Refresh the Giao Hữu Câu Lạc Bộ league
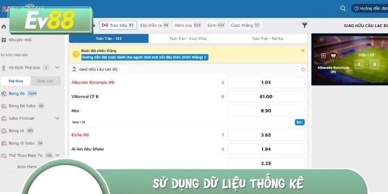Image resolution: width=388 pixels, height=194 pixels. coord(303,69)
